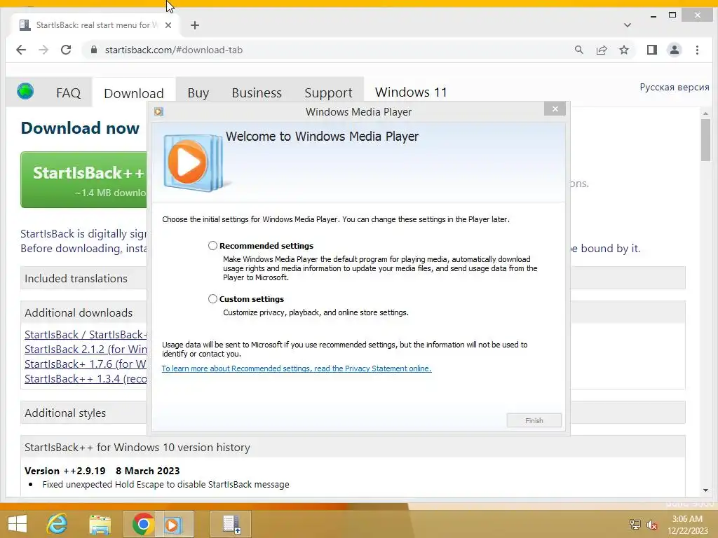Expand the Additional styles section
The width and height of the screenshot is (718, 538).
point(84,413)
